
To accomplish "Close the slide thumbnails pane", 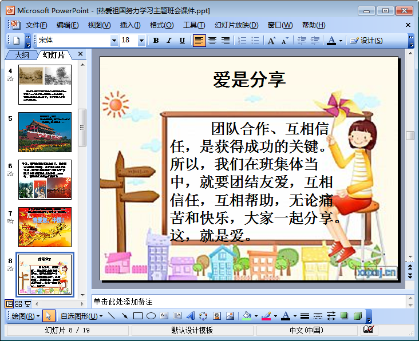I will (x=80, y=54).
